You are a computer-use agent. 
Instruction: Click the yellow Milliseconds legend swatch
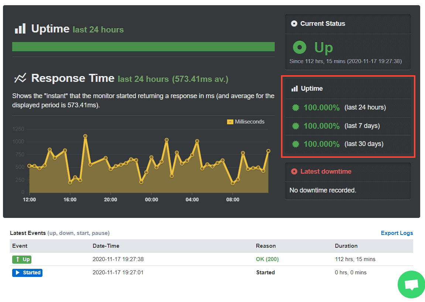click(230, 121)
